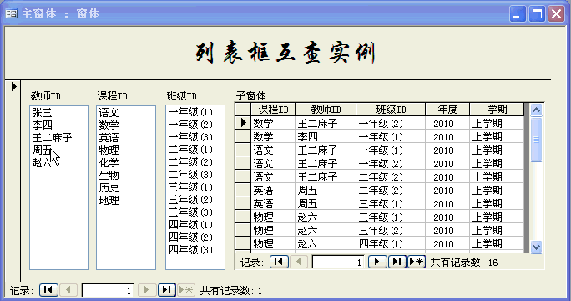Maximize the 主窗体 window

[x=537, y=14]
